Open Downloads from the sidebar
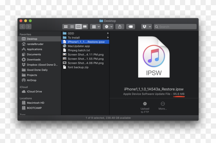216x143 pixels. tap(34, 60)
